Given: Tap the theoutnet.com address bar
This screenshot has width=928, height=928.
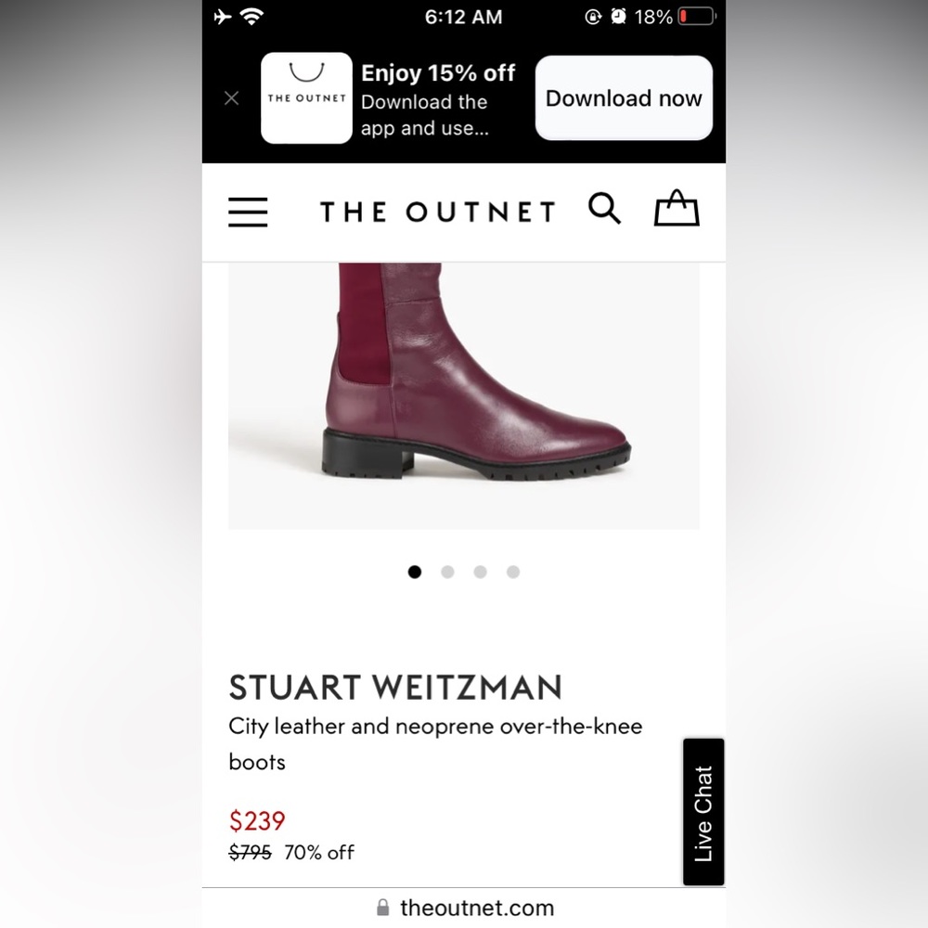Looking at the screenshot, I should tap(464, 908).
